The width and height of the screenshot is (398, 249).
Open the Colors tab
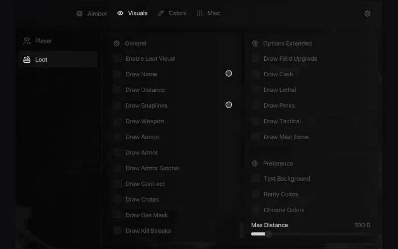172,13
